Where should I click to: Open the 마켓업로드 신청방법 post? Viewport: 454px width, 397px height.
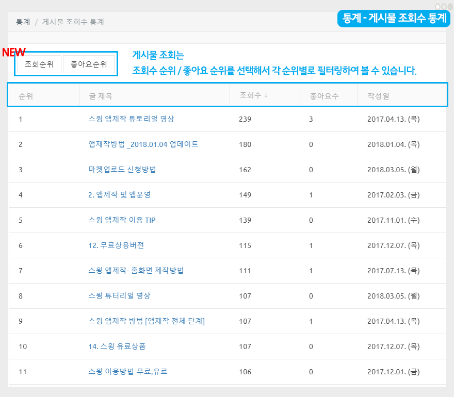[122, 170]
